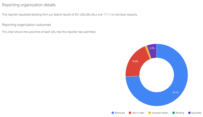Image resolution: width=203 pixels, height=117 pixels.
Task: Click the purple 5.2% donut segment
Action: coord(153,52)
